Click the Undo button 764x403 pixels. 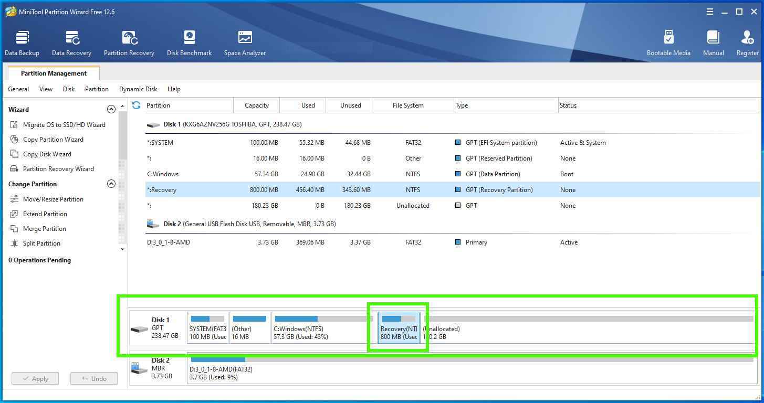pos(94,378)
